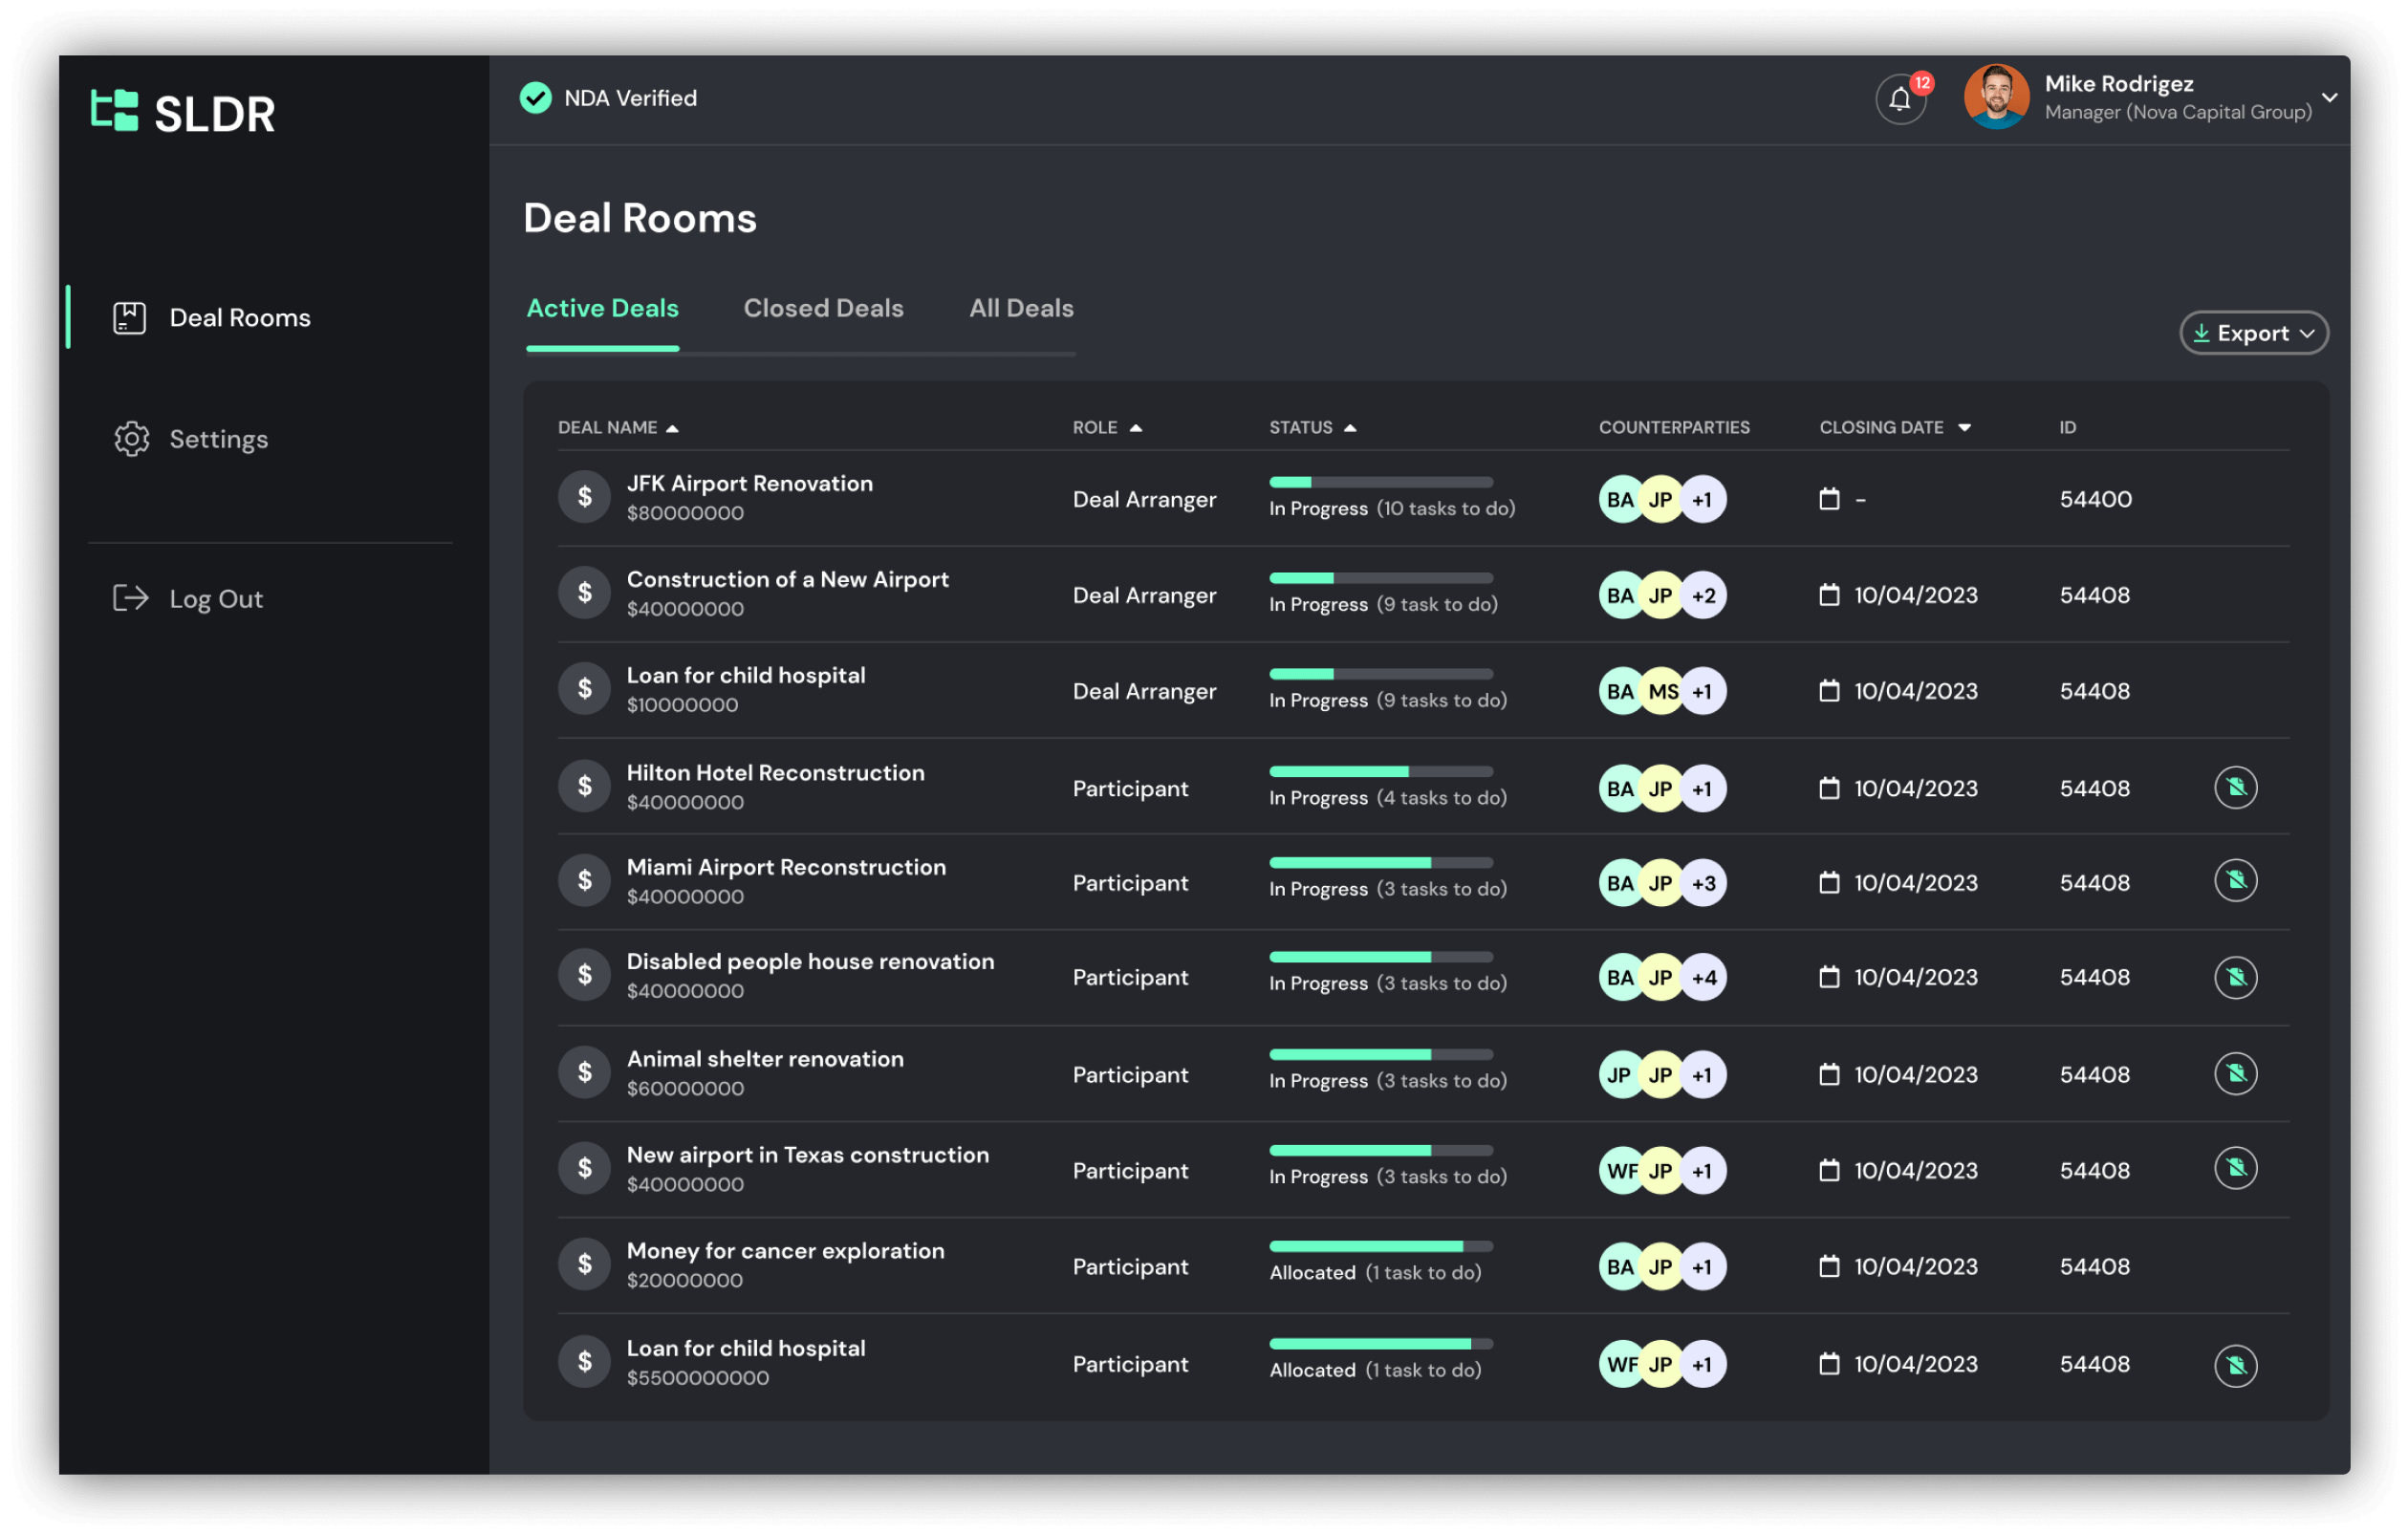Open notifications via the bell icon
Viewport: 2408px width, 1534px height.
(x=1899, y=99)
